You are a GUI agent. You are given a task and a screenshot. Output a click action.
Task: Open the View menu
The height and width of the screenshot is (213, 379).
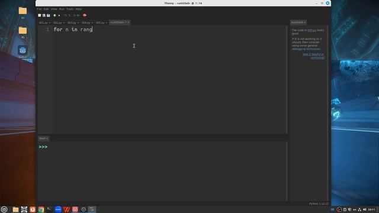pos(54,9)
